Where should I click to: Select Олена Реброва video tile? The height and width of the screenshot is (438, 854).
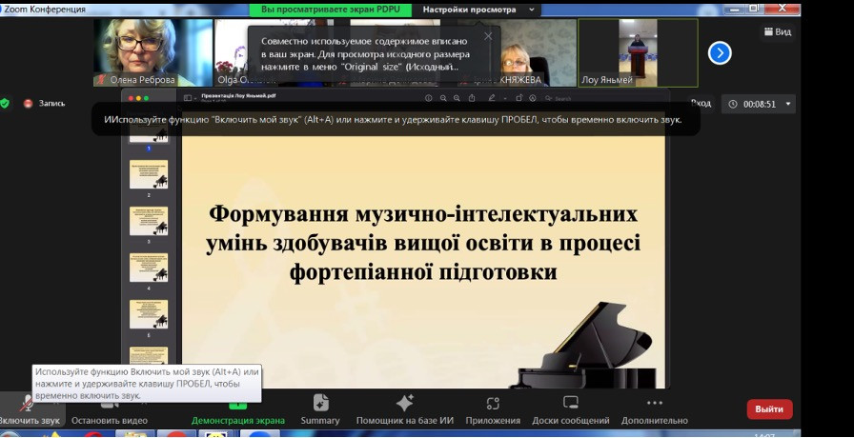tap(152, 52)
